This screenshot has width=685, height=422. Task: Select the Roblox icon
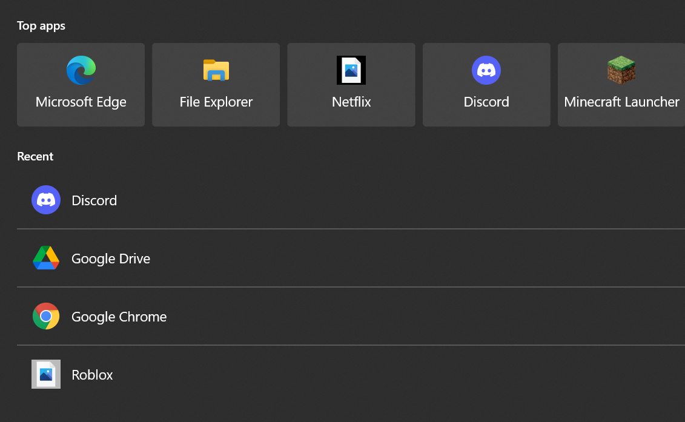point(46,374)
